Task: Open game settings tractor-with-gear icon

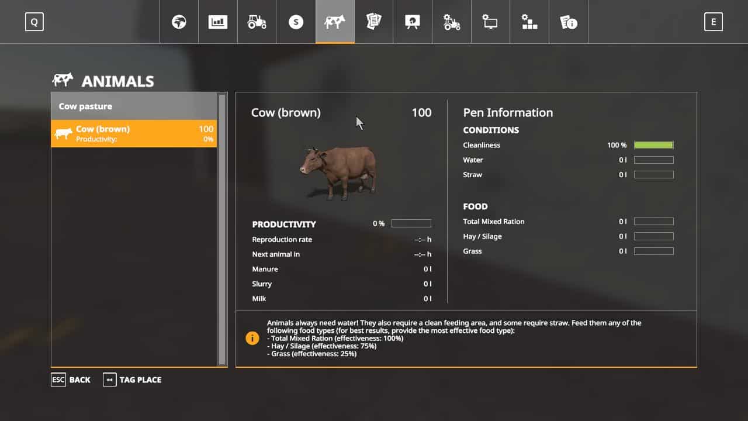Action: pos(452,22)
